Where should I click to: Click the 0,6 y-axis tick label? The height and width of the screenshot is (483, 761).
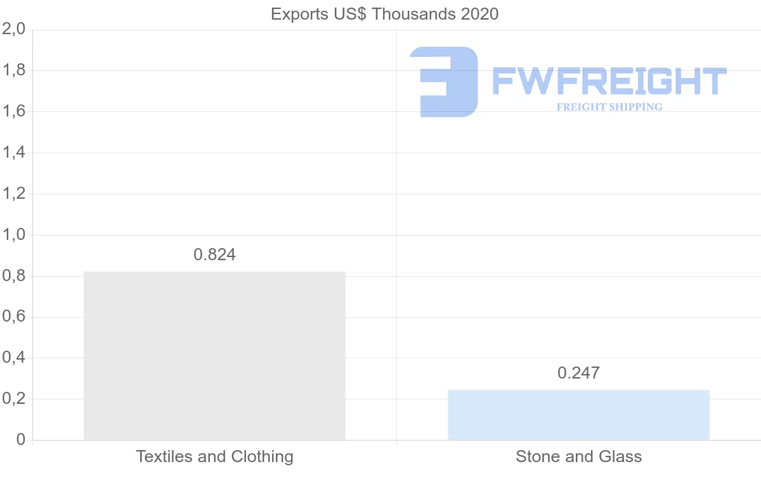coord(14,317)
